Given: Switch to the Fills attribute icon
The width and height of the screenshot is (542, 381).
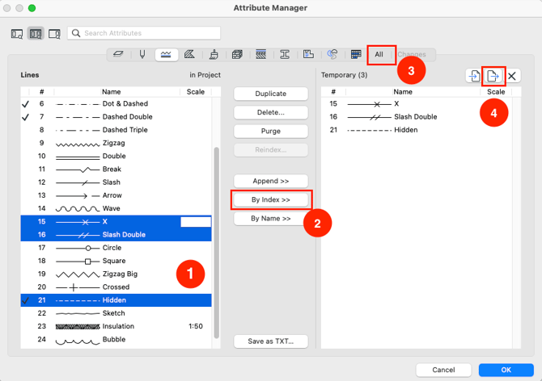Looking at the screenshot, I should click(189, 55).
